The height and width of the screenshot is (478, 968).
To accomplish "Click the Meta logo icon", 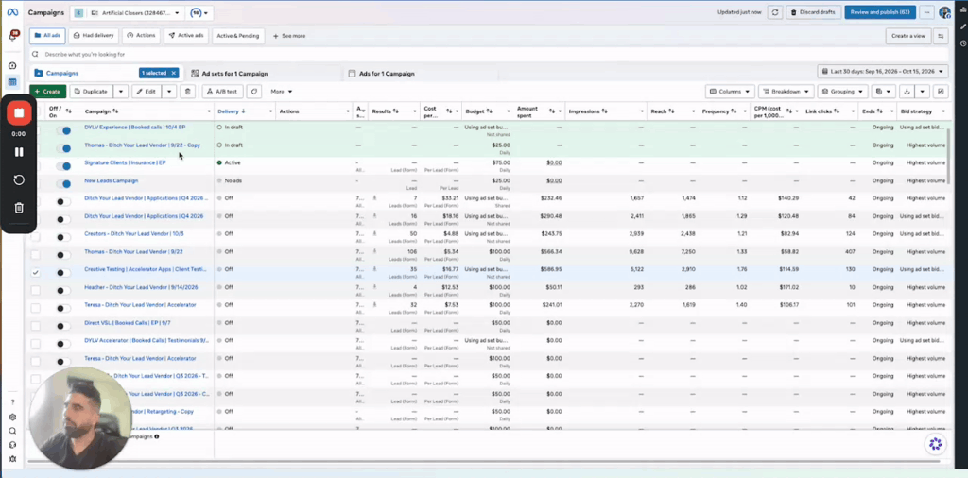I will coord(12,12).
